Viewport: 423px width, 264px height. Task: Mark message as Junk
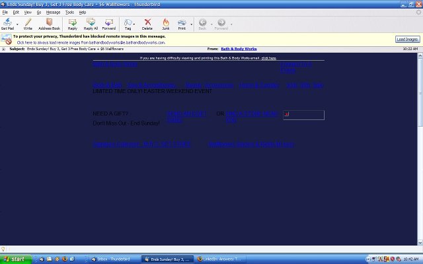(x=166, y=24)
